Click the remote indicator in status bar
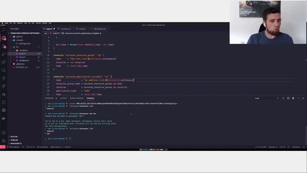 pyautogui.click(x=2, y=147)
